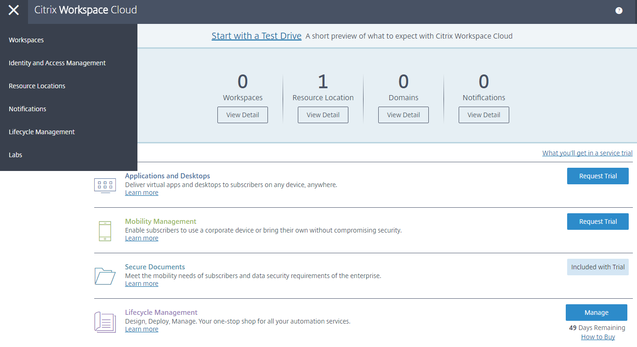This screenshot has width=637, height=347.
Task: Open Notifications from the side menu
Action: (28, 109)
